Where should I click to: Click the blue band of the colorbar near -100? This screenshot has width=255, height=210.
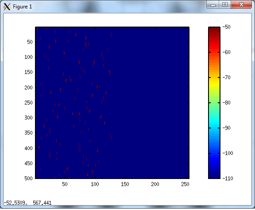click(x=214, y=153)
